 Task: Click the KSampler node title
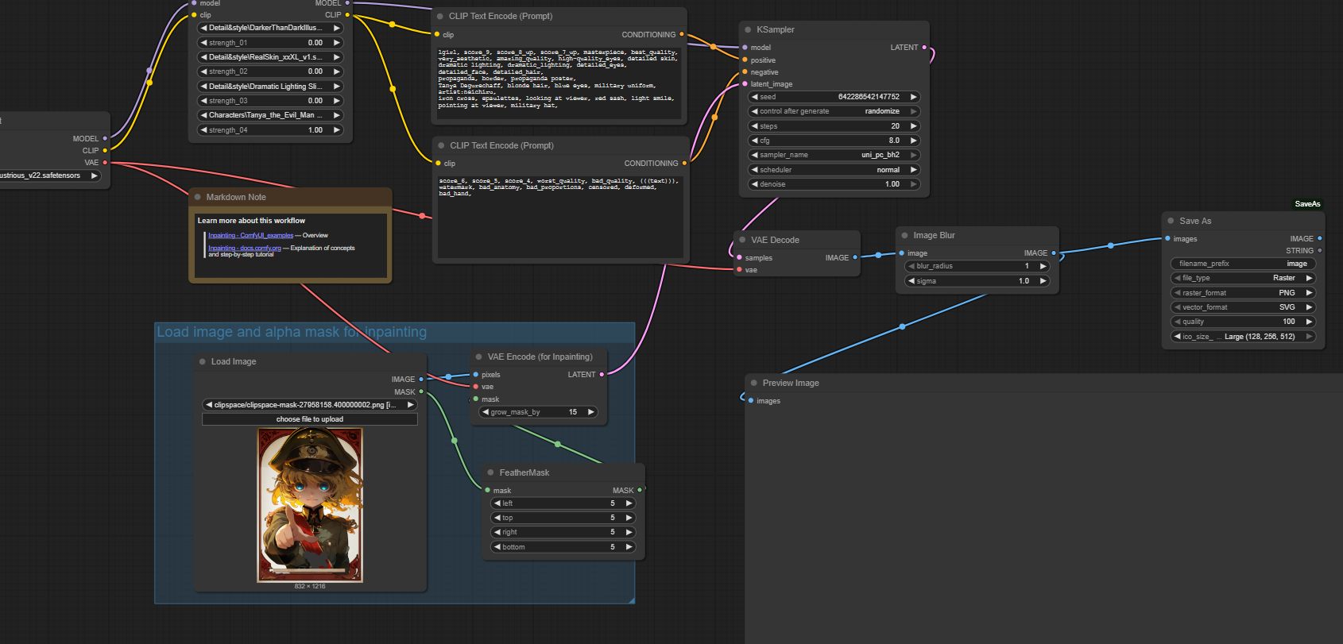point(776,29)
